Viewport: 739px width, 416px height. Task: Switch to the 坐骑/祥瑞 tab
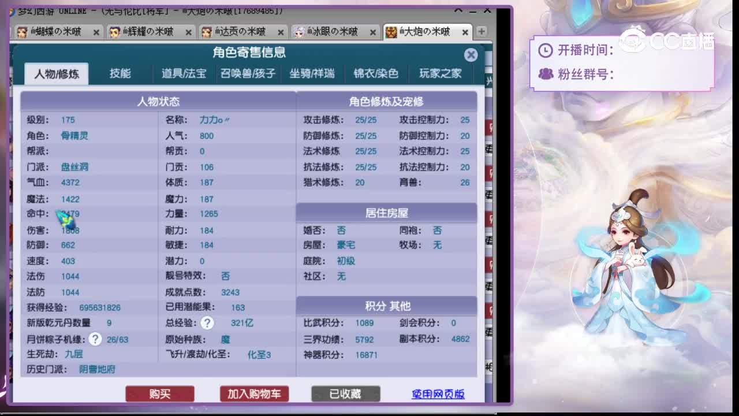click(312, 73)
